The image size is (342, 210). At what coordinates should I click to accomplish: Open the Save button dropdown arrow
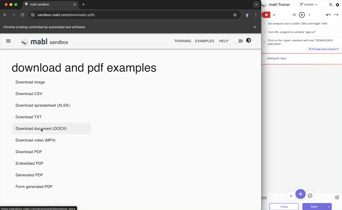tap(329, 206)
